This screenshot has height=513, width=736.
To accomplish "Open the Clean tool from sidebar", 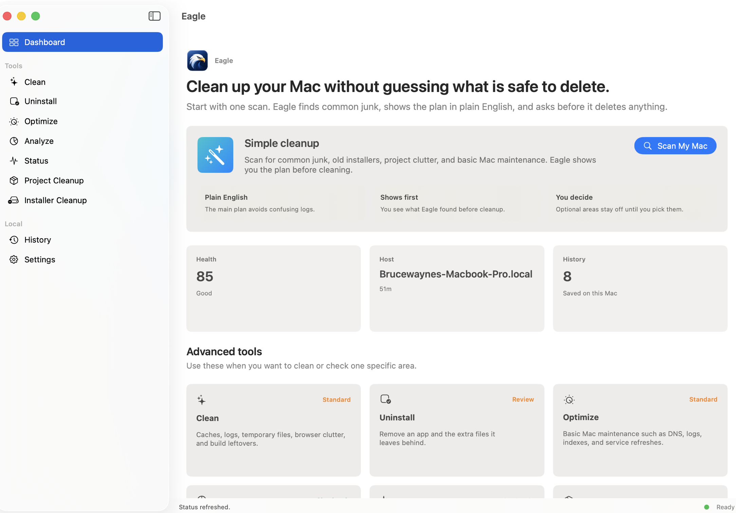I will (x=82, y=82).
